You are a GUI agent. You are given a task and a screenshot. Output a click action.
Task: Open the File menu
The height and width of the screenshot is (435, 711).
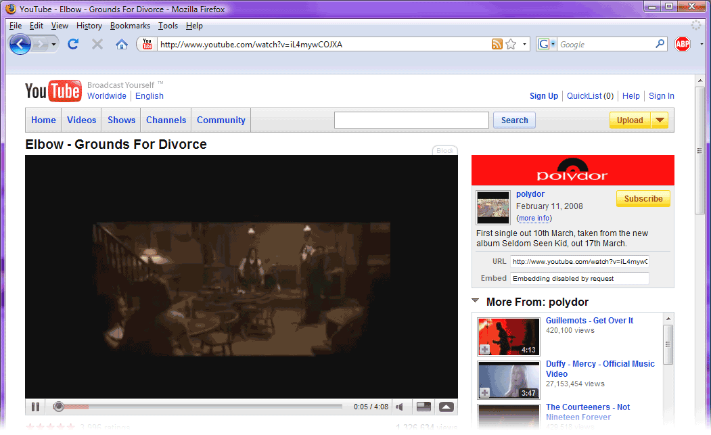coord(16,26)
